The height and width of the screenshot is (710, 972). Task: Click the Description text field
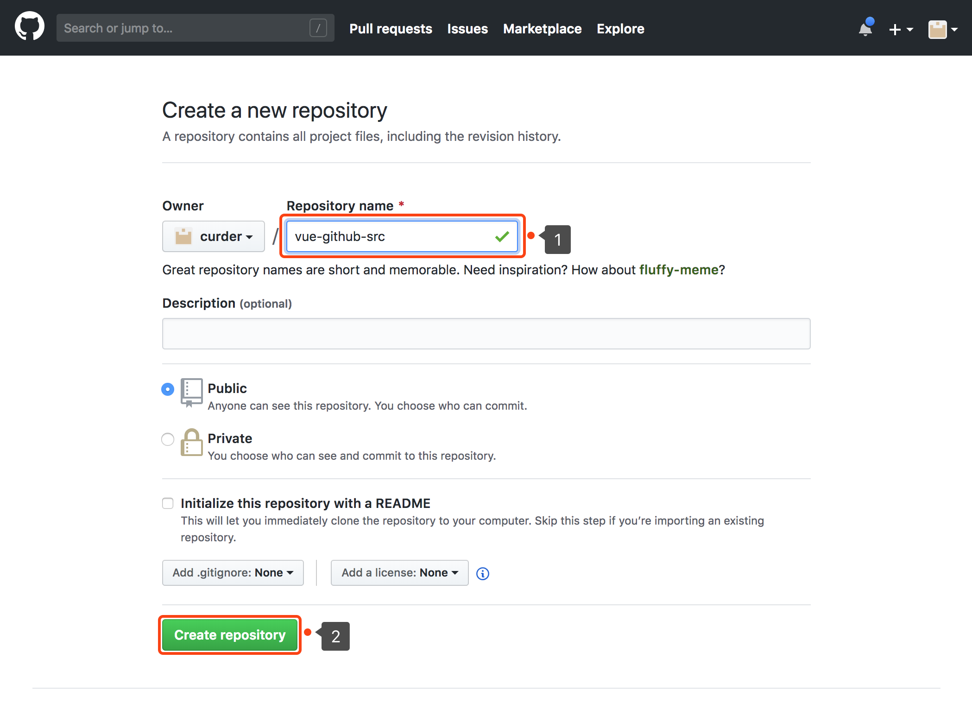[x=486, y=334]
